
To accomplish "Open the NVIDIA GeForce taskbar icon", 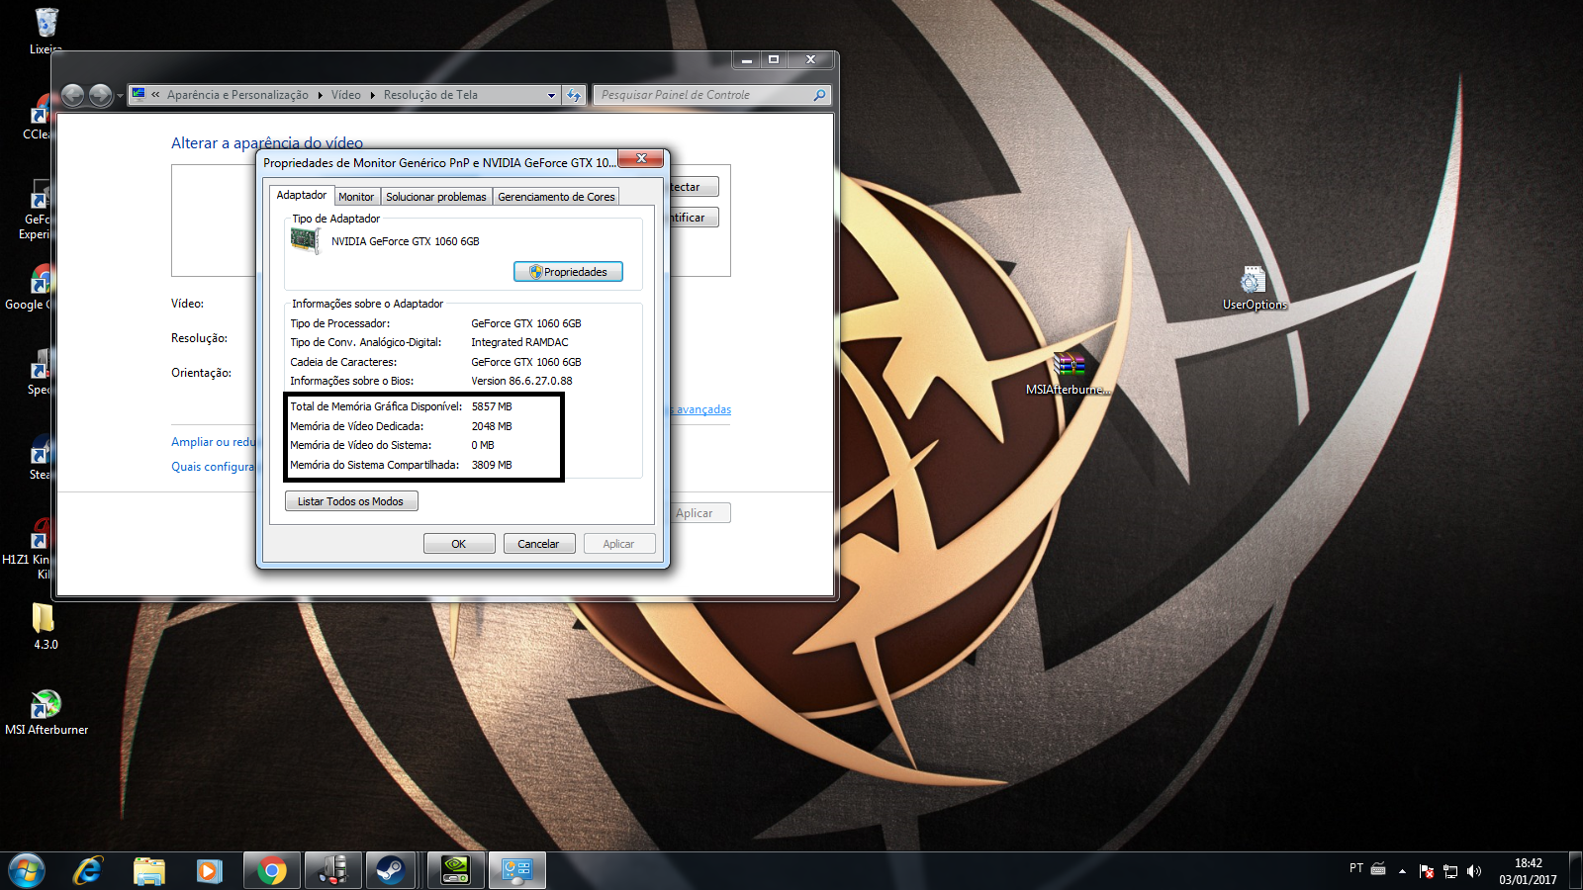I will pos(455,870).
